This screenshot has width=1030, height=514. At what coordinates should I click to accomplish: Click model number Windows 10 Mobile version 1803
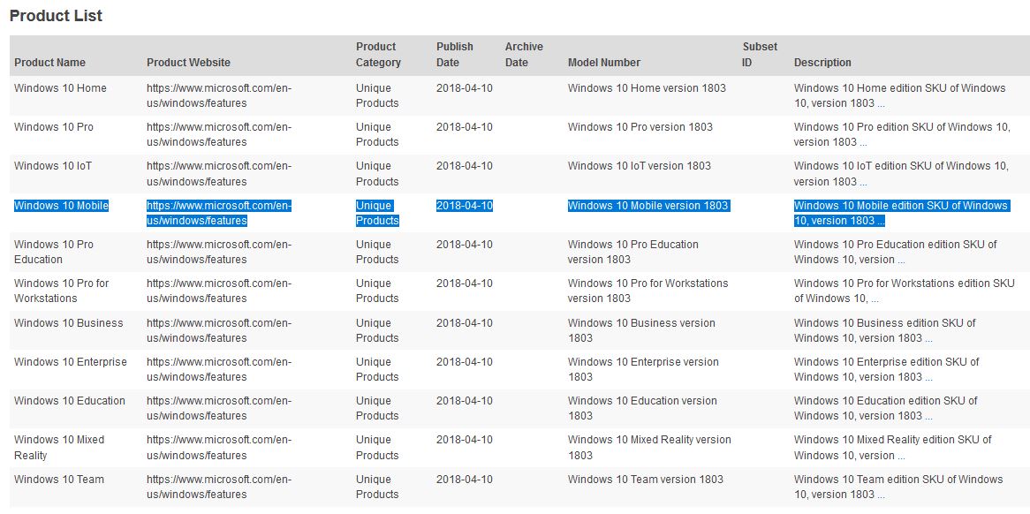pos(648,206)
